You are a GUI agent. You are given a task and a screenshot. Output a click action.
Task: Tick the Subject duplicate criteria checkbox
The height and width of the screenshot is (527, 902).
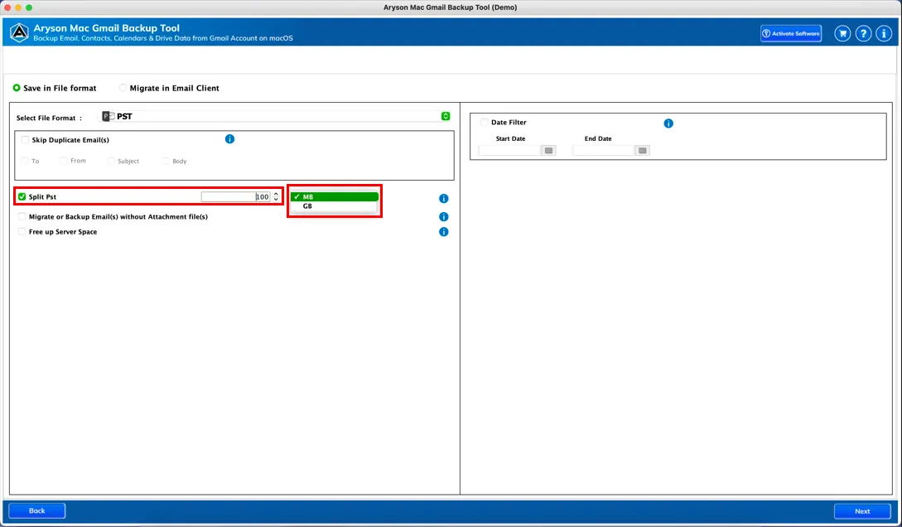point(111,161)
